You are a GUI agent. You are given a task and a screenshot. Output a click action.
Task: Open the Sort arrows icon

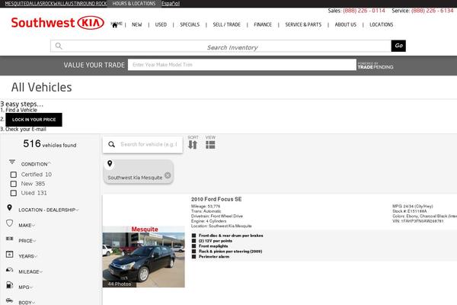[x=193, y=144]
